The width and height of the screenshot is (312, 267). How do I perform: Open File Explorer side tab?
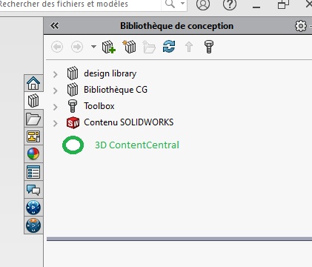pos(33,119)
